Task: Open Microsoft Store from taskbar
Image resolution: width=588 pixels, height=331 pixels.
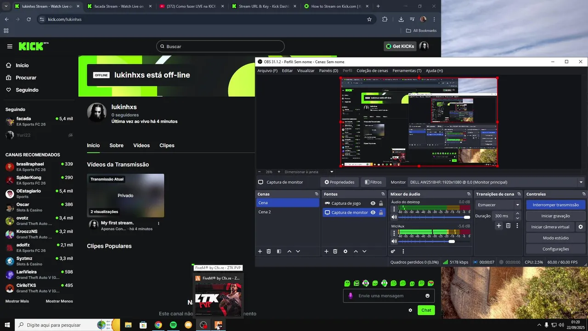Action: tap(143, 325)
